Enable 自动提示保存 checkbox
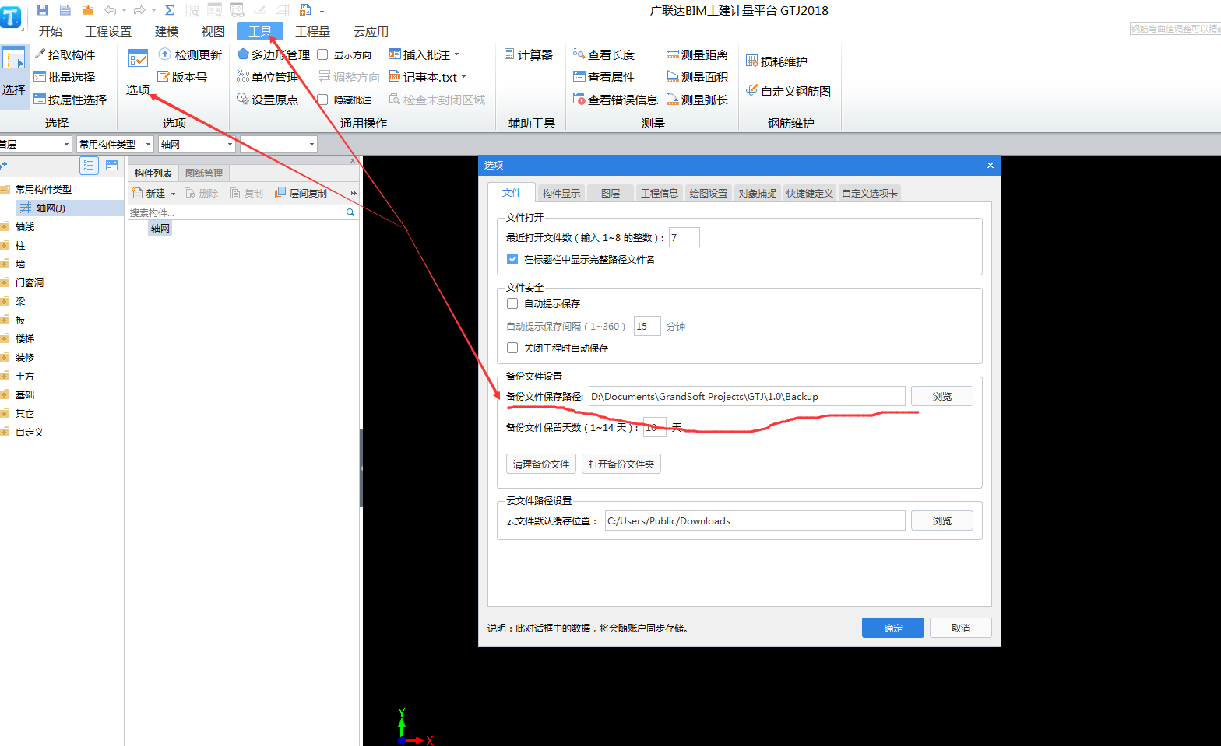This screenshot has height=746, width=1221. pos(512,303)
